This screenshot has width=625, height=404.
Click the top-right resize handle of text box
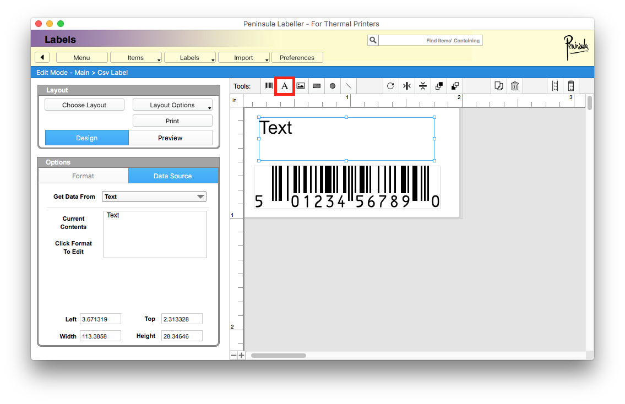pyautogui.click(x=434, y=118)
